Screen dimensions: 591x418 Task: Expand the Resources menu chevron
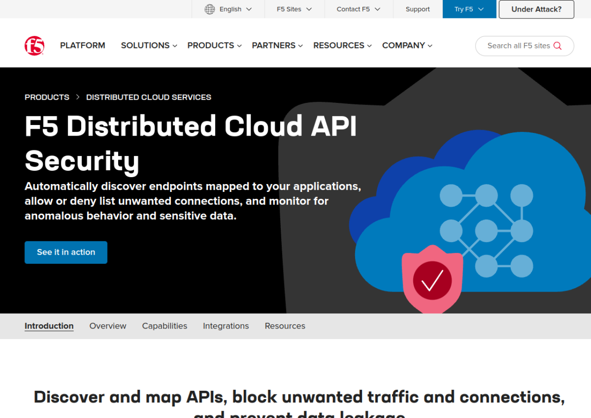point(369,46)
